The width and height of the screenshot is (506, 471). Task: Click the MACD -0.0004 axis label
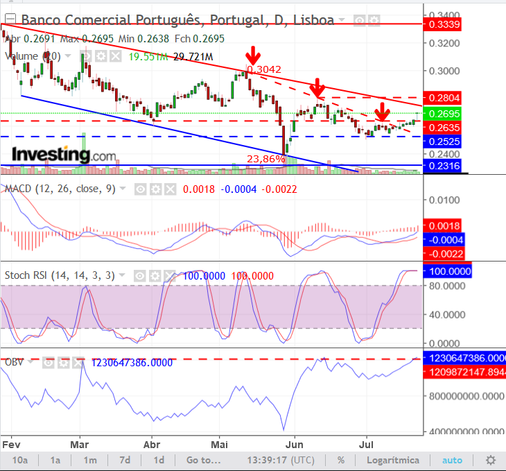click(444, 240)
